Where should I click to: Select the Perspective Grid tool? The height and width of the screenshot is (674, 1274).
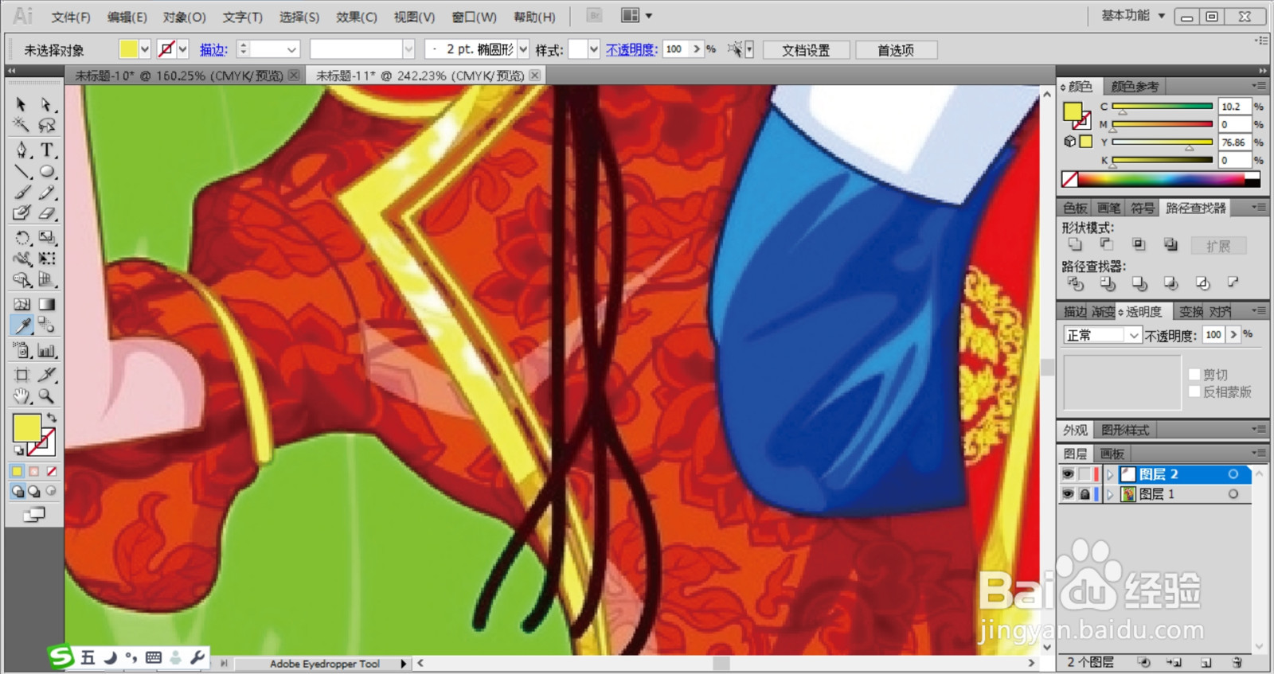pyautogui.click(x=47, y=280)
